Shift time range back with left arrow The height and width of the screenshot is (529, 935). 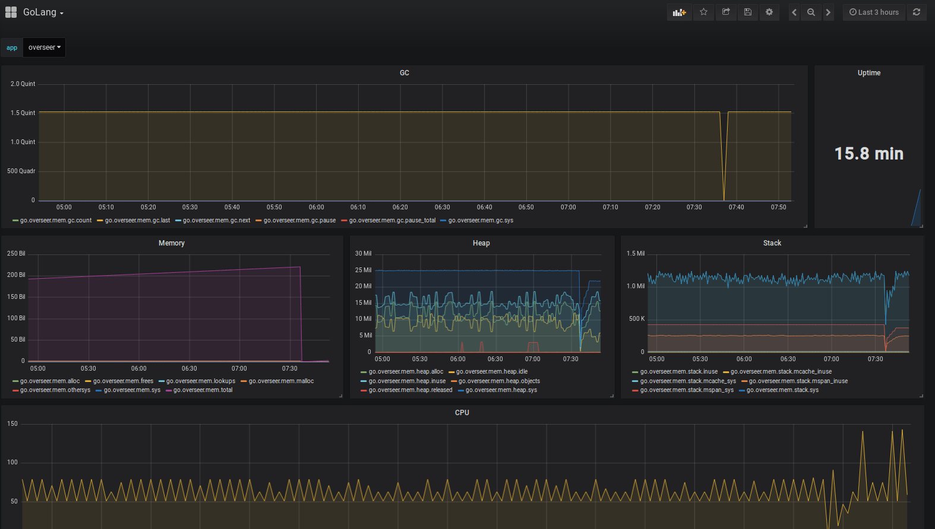coord(794,12)
